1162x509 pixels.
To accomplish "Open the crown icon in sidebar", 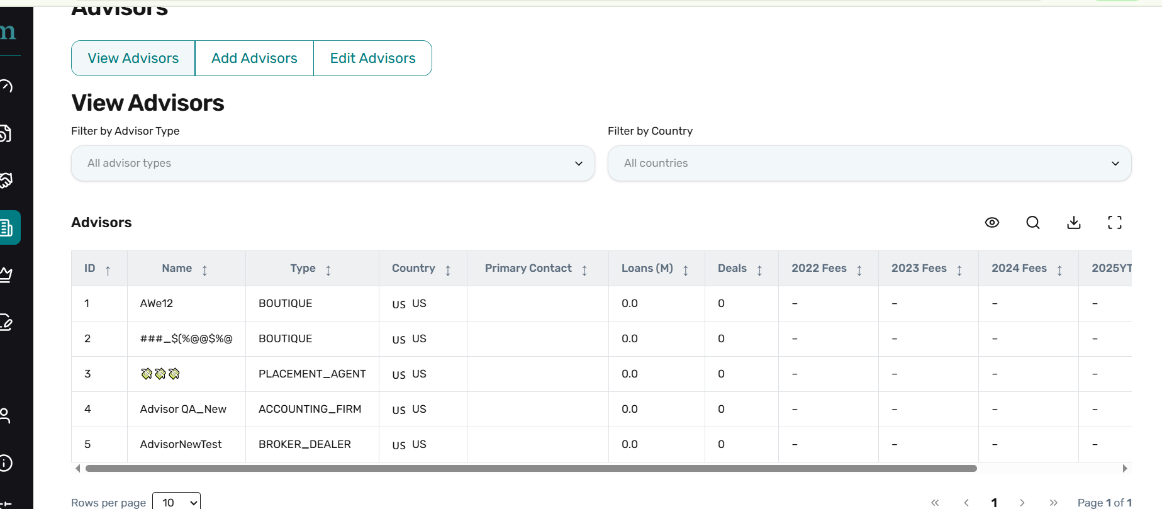I will click(x=6, y=274).
